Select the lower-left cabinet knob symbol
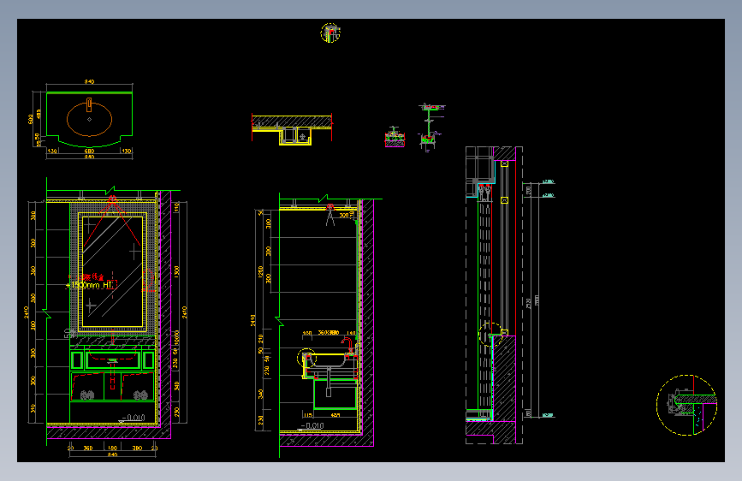742x481 pixels. coord(87,395)
